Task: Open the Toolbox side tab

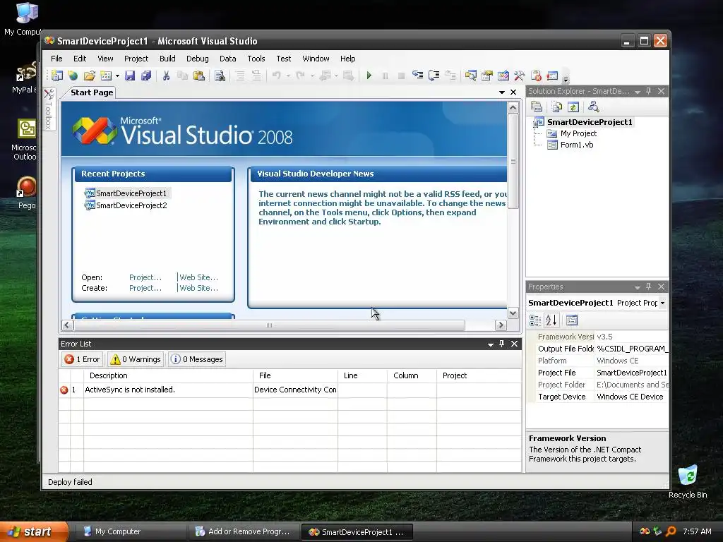Action: coord(49,109)
